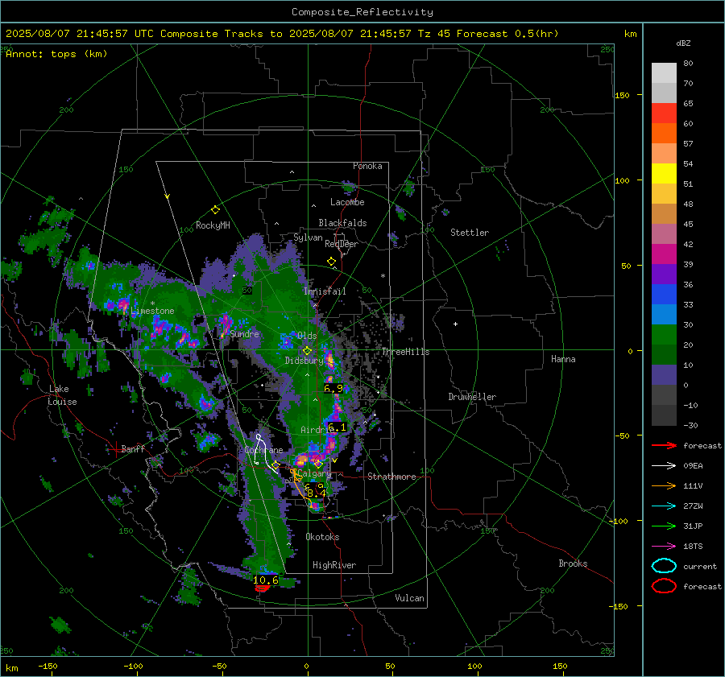Image resolution: width=725 pixels, height=677 pixels.
Task: Pick the light gray 70–80 dBZ swatch
Action: pos(664,73)
